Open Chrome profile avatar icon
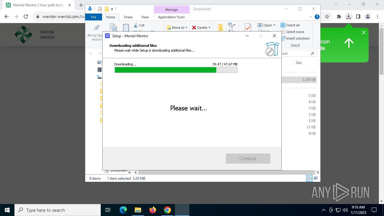Image resolution: width=384 pixels, height=216 pixels. [x=368, y=16]
